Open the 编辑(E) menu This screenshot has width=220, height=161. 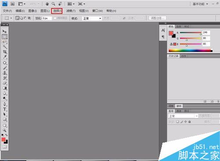(x=20, y=11)
